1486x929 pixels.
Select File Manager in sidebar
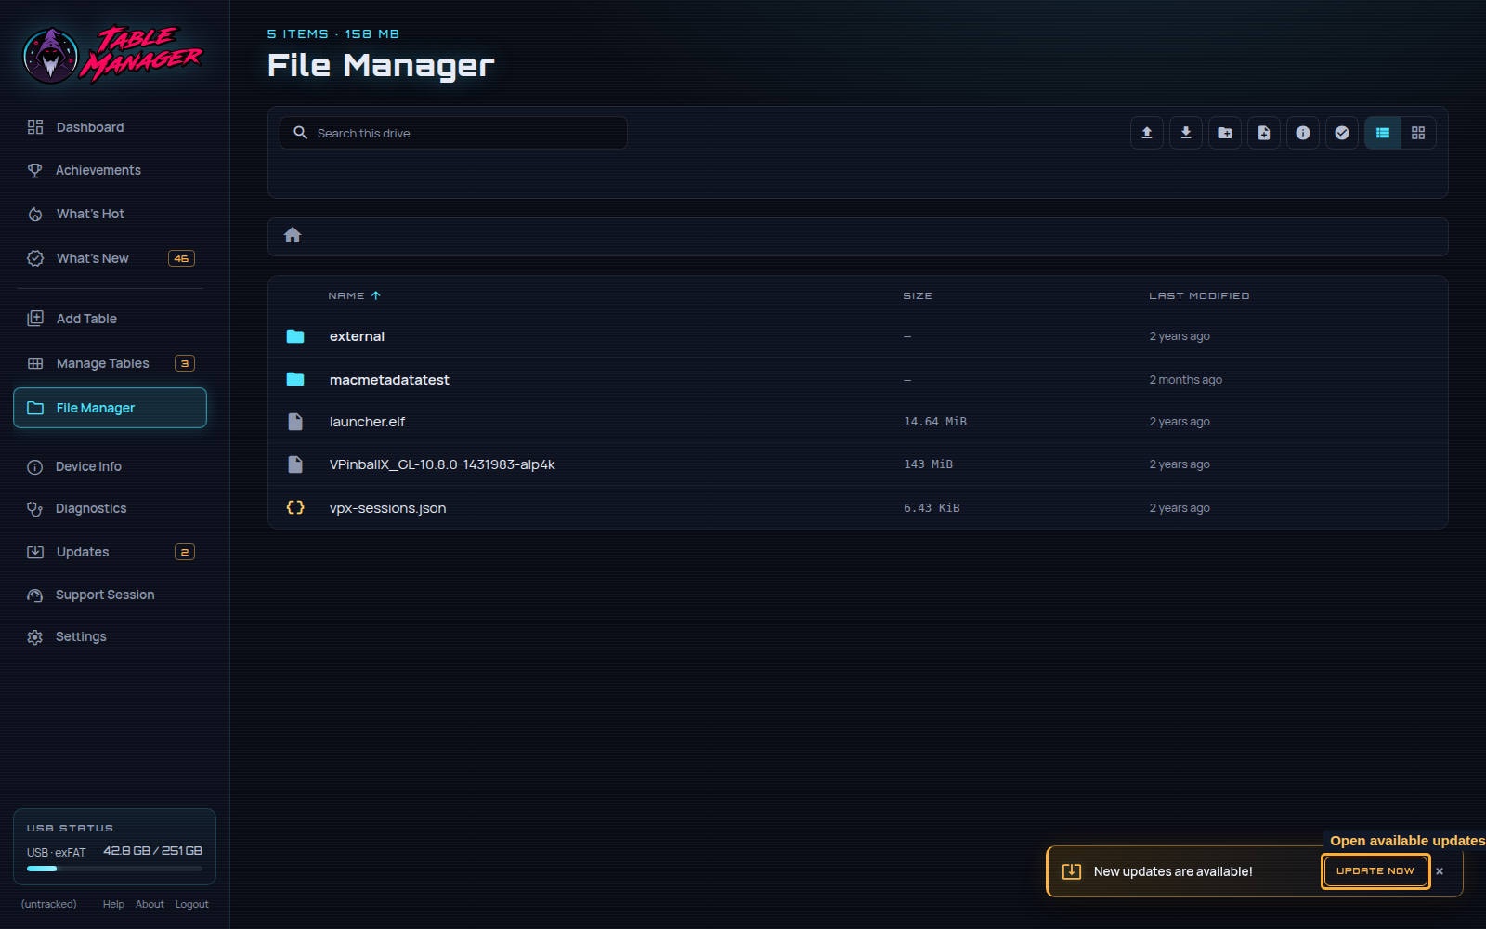point(111,408)
